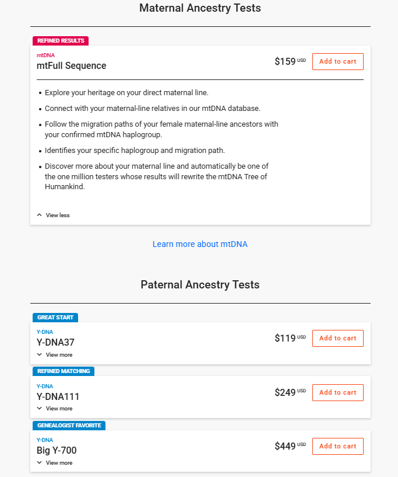This screenshot has width=398, height=477.
Task: Select the Y-DNA37 product title
Action: point(56,343)
